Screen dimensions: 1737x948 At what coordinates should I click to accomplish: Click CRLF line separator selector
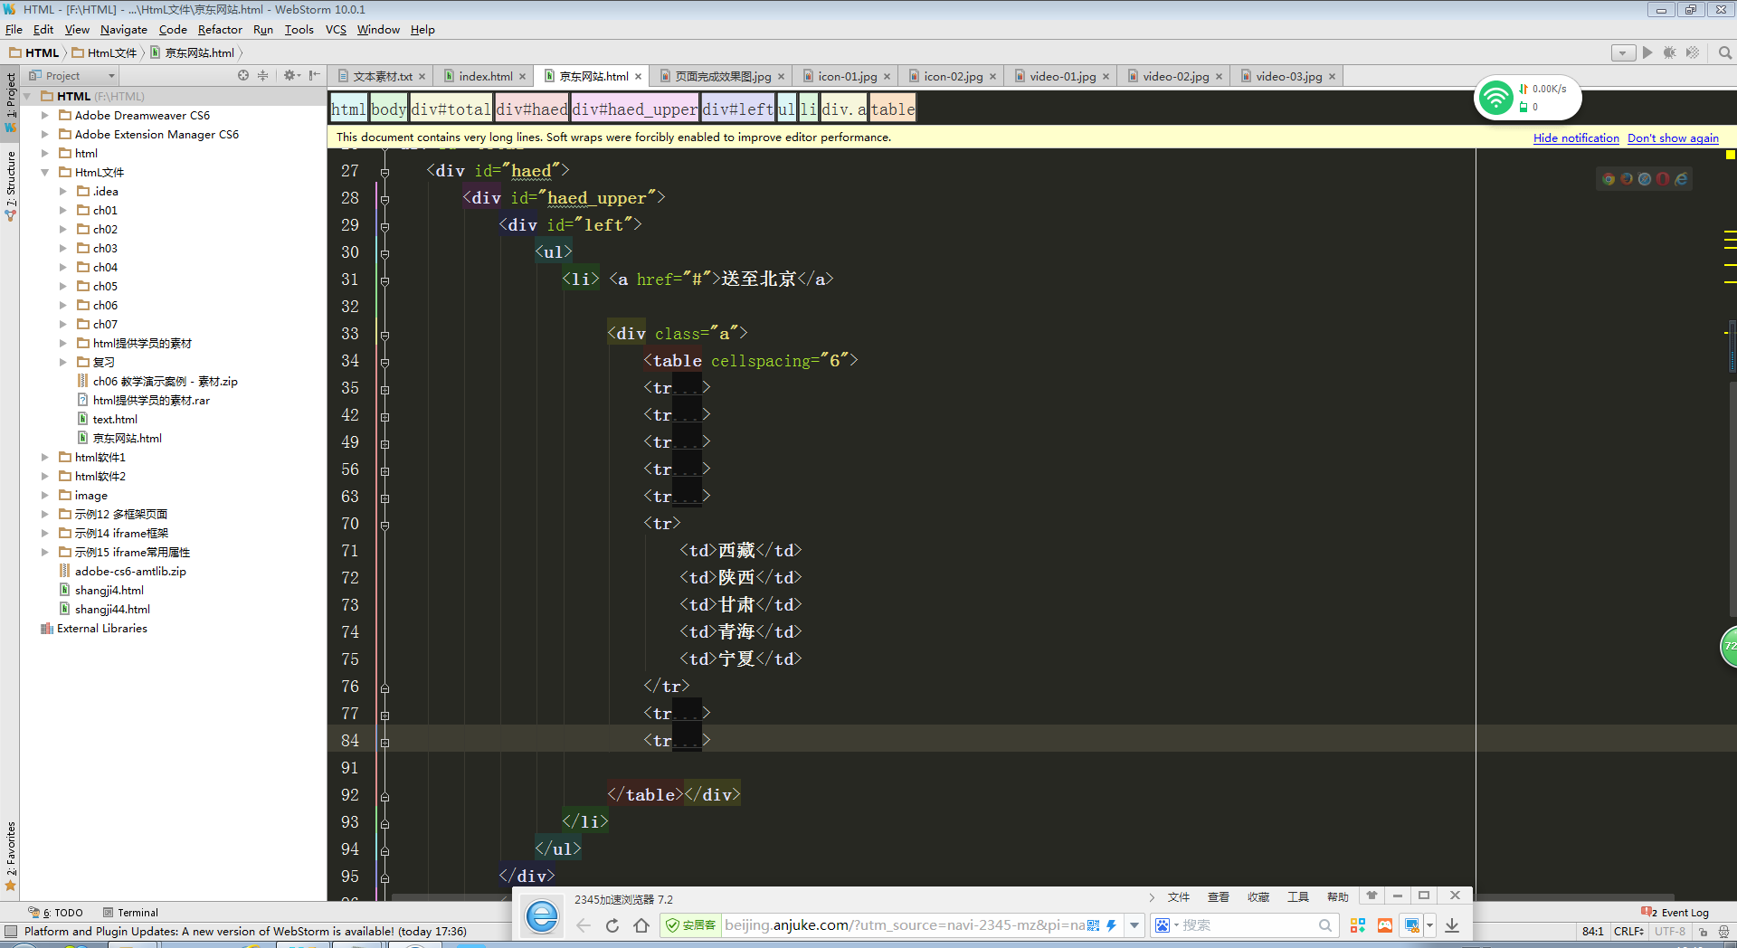click(x=1628, y=932)
